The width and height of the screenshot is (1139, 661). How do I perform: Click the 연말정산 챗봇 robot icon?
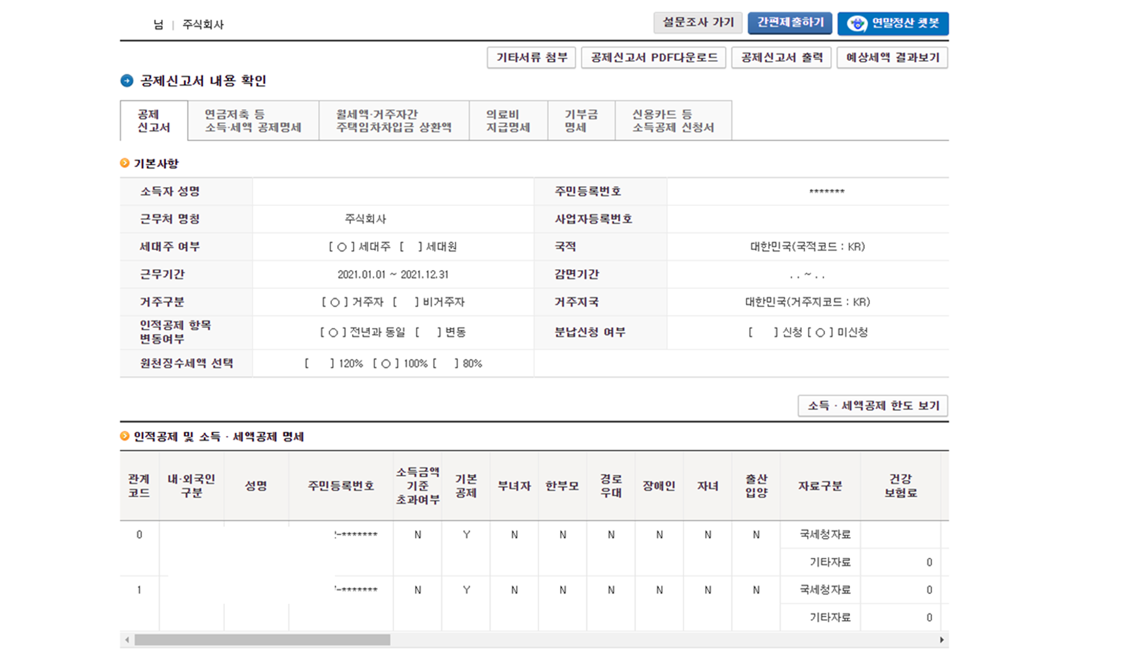tap(857, 23)
